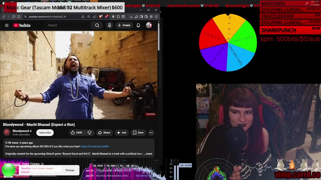
Task: Click the YouTube search magnifier button
Action: (97, 25)
